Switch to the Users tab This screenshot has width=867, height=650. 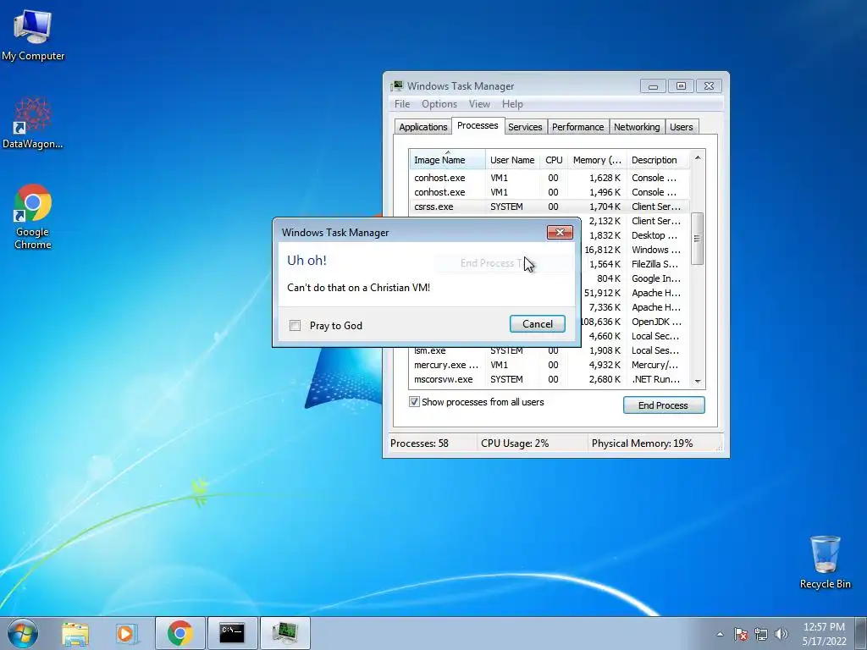682,127
